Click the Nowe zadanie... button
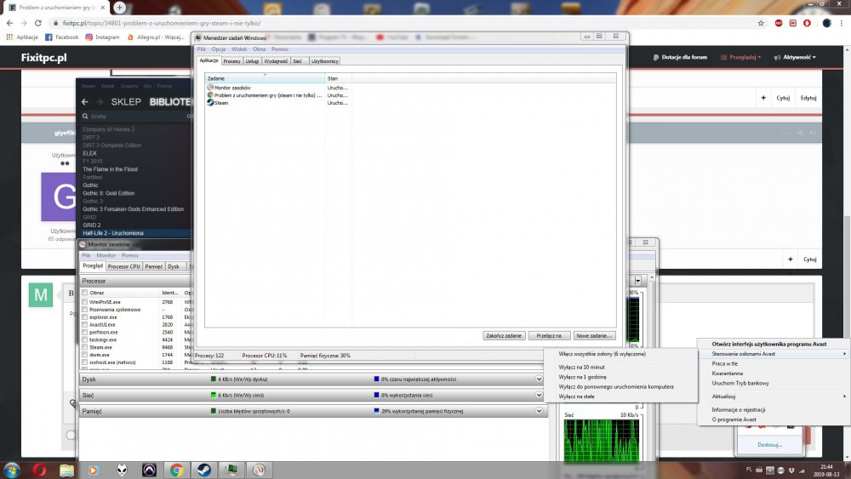 pyautogui.click(x=593, y=336)
